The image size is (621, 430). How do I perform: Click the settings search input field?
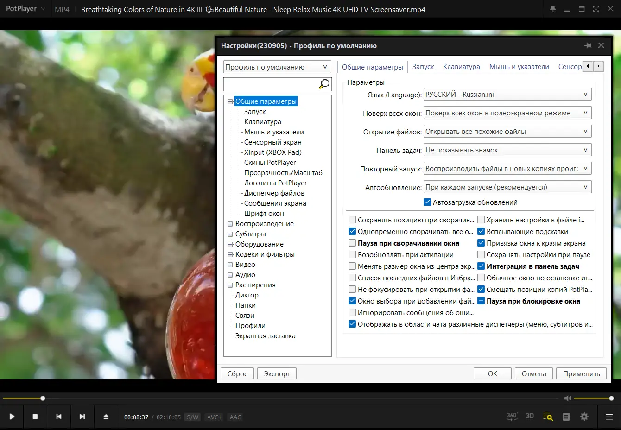(x=271, y=84)
